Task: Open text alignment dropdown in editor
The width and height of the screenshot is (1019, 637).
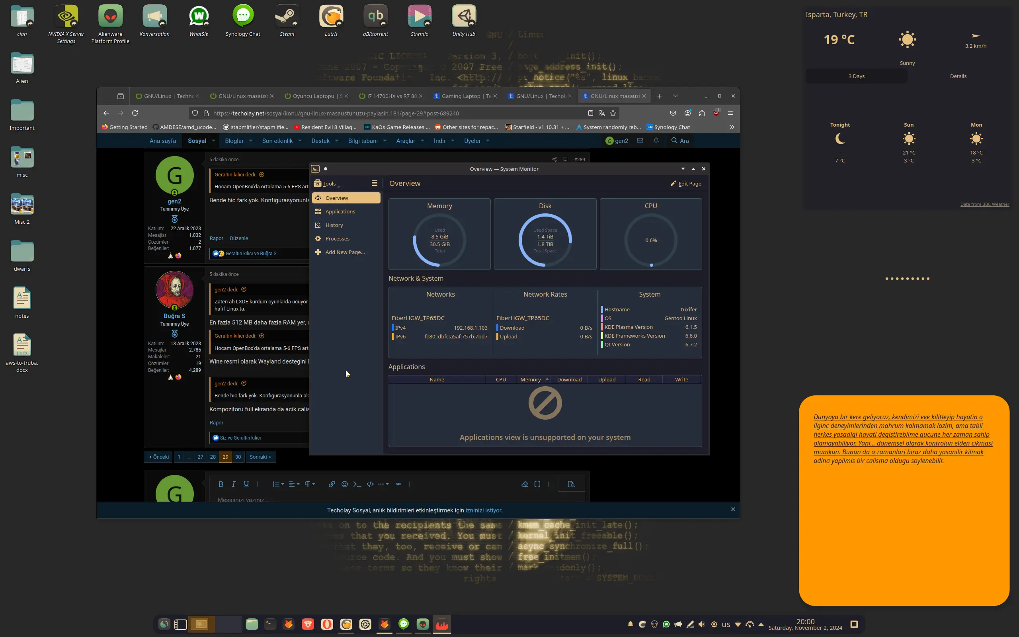Action: [294, 484]
